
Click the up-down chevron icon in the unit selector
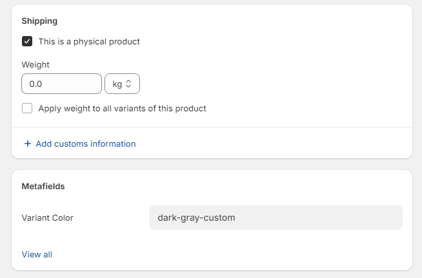pyautogui.click(x=128, y=84)
